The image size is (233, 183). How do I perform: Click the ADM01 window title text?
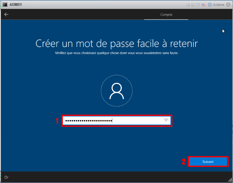15,5
